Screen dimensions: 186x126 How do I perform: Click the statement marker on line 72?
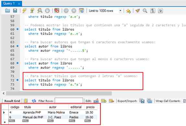[17, 80]
